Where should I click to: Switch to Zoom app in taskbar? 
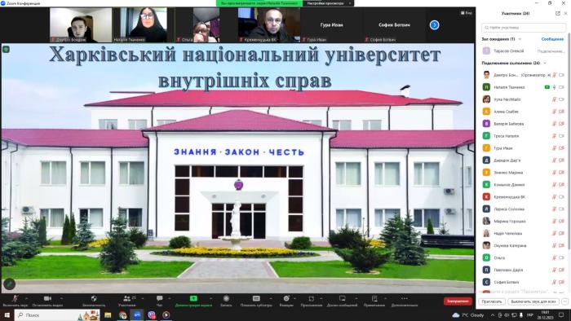click(x=137, y=314)
